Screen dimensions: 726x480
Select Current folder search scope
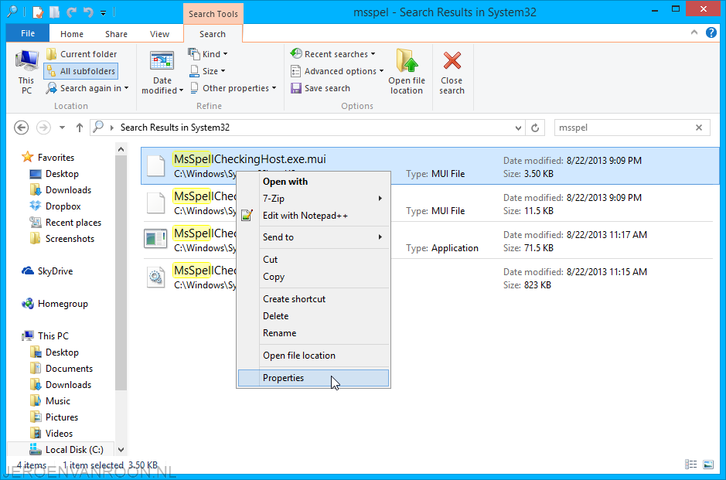coord(82,54)
